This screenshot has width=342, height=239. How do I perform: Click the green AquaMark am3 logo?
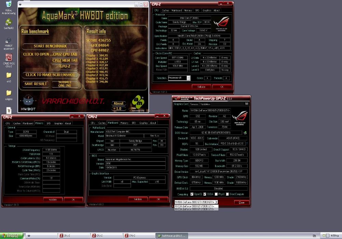pos(138,102)
